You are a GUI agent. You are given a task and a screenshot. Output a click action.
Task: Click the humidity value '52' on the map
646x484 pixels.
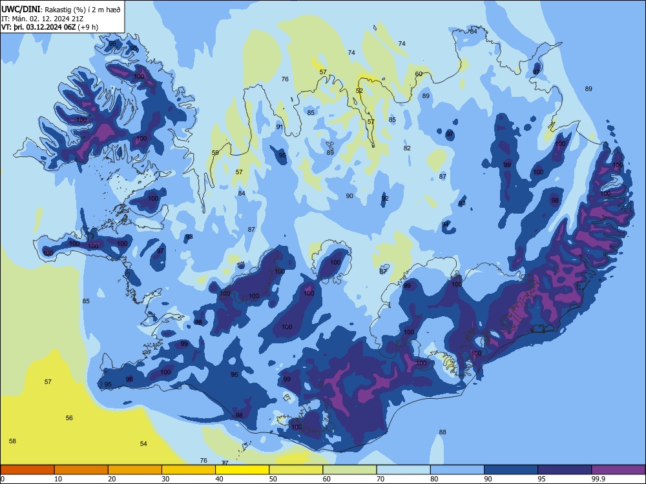tap(359, 91)
